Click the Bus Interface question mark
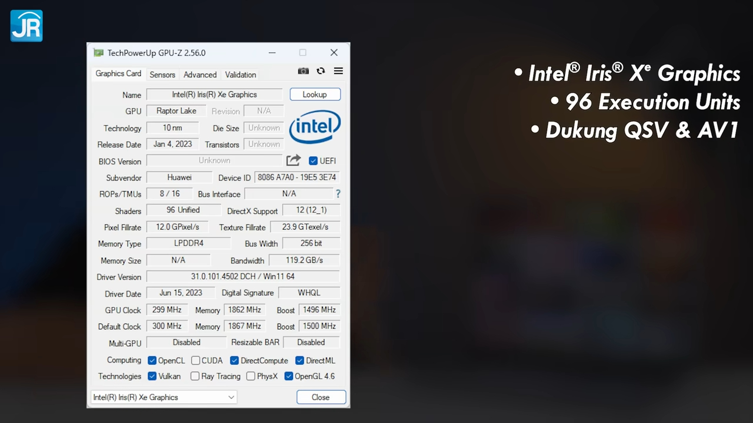Image resolution: width=753 pixels, height=423 pixels. [338, 193]
